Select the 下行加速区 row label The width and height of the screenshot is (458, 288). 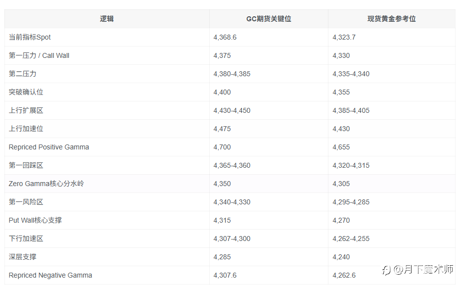click(26, 239)
